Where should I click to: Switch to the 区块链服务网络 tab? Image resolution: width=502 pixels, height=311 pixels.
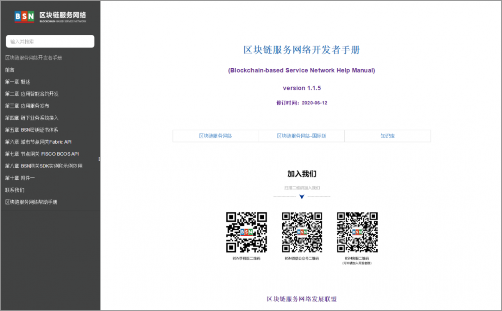click(x=215, y=136)
